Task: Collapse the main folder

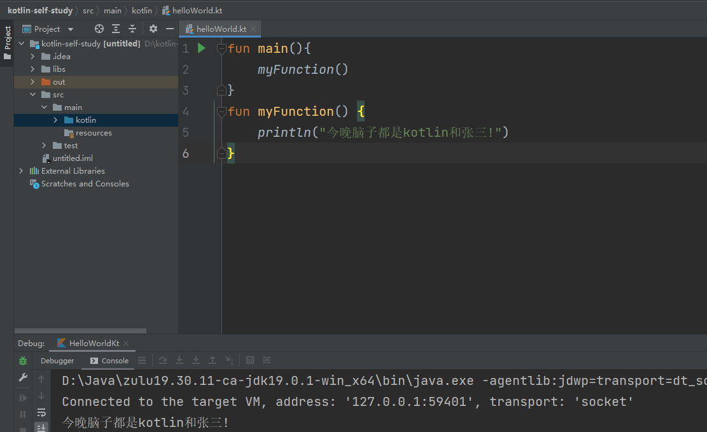Action: [x=44, y=108]
